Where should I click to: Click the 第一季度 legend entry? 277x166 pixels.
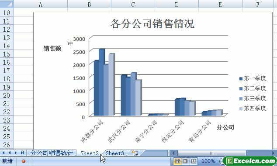coord(253,78)
